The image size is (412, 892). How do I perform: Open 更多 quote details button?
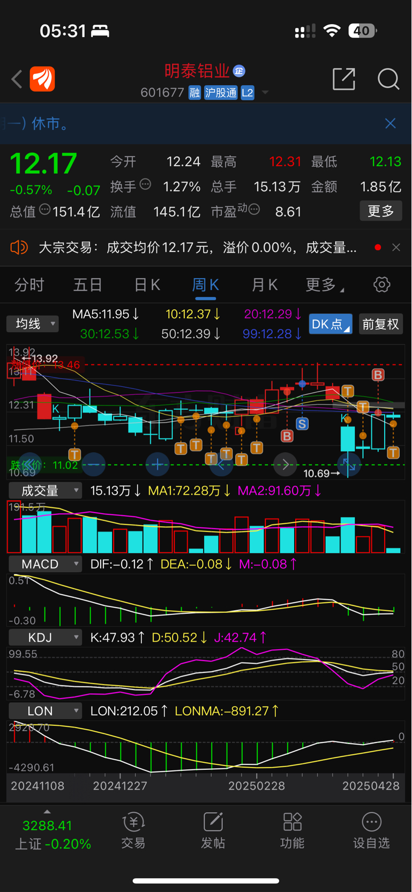coord(381,211)
